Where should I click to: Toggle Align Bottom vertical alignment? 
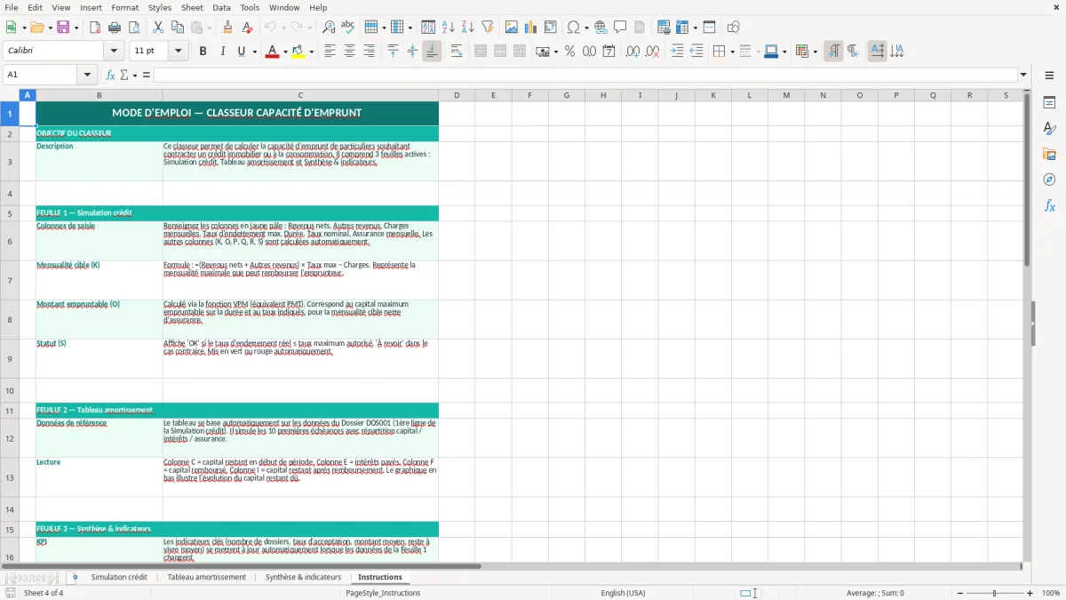(x=432, y=52)
